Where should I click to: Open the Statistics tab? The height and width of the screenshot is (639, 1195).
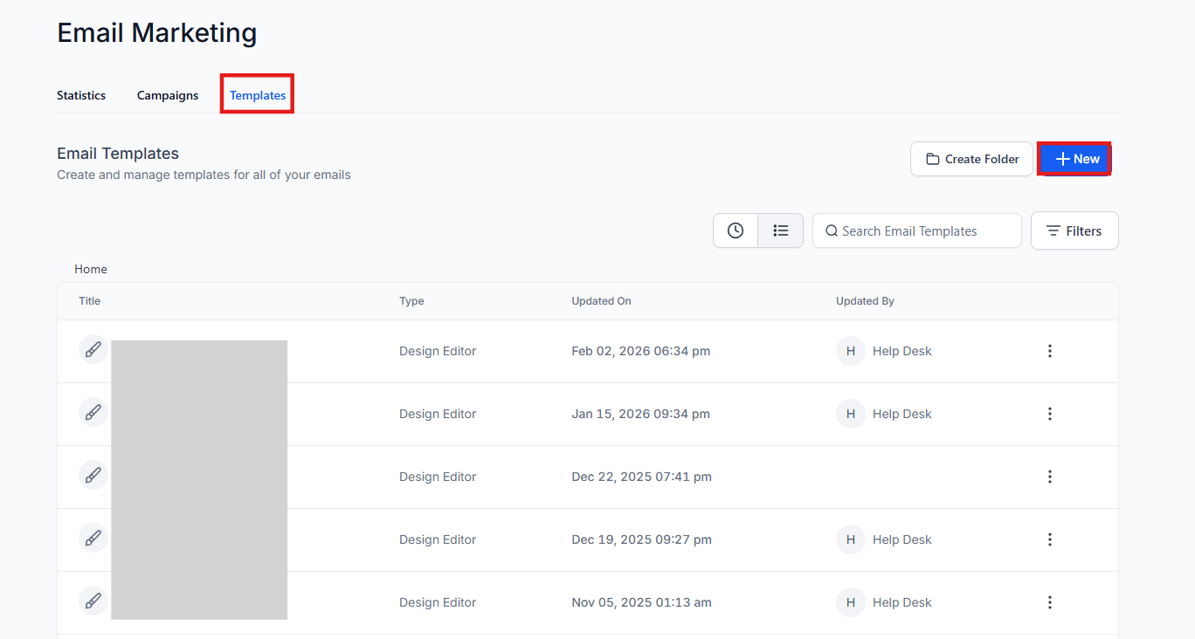click(x=81, y=95)
